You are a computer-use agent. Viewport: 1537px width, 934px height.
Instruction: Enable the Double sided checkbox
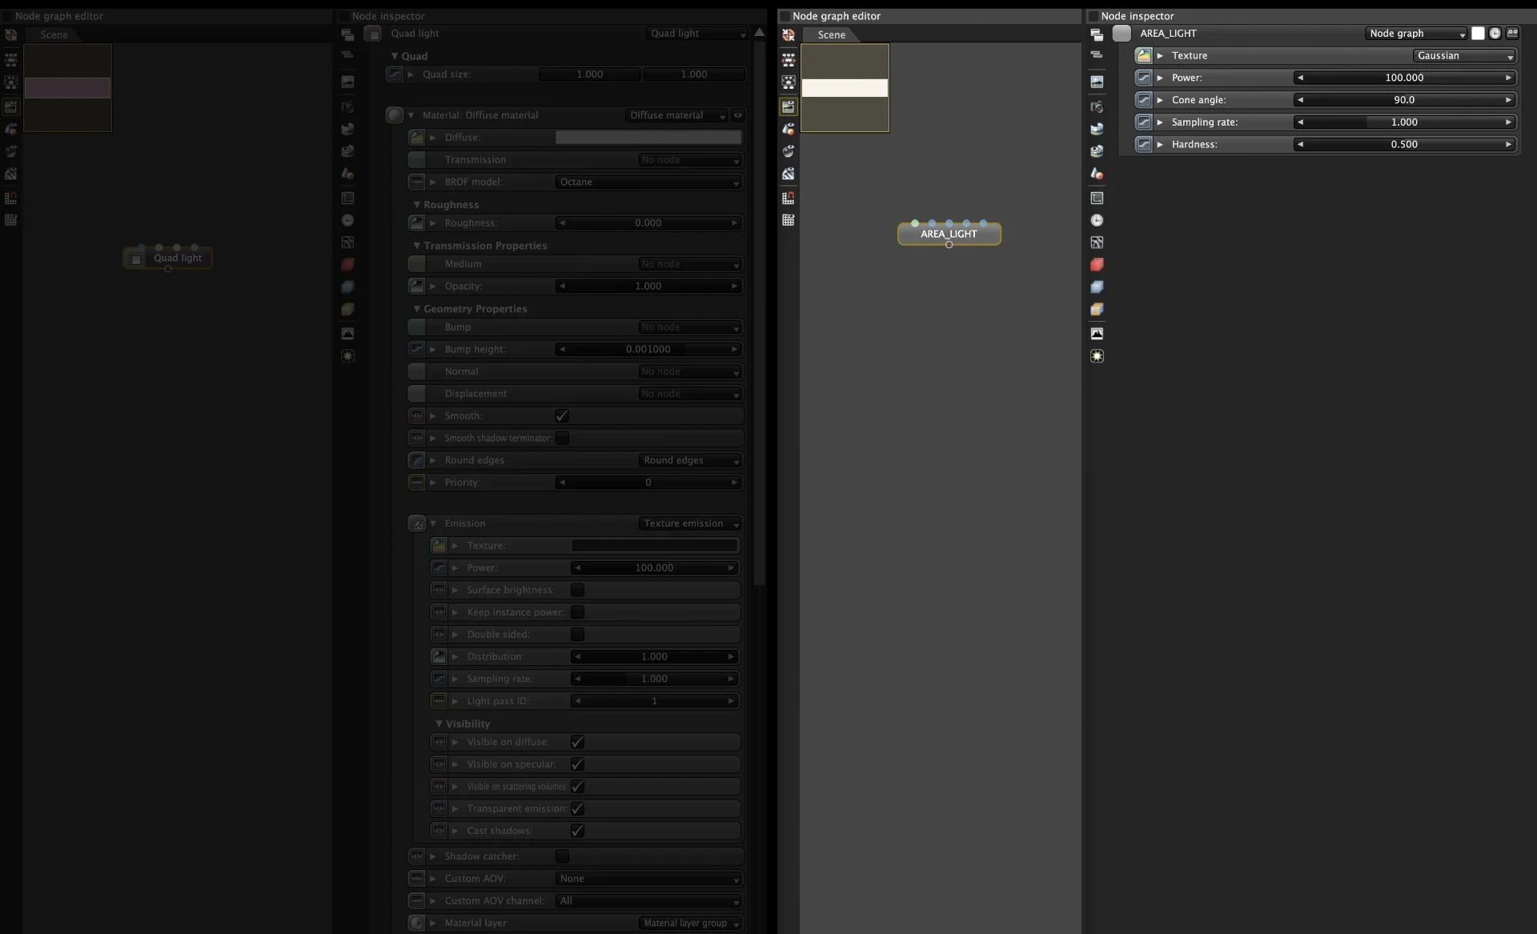click(577, 635)
